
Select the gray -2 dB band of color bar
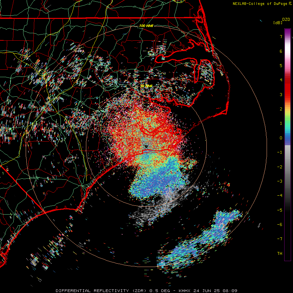point(287,167)
